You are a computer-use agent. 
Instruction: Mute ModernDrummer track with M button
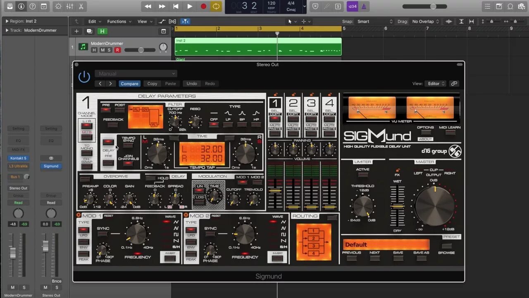(102, 50)
